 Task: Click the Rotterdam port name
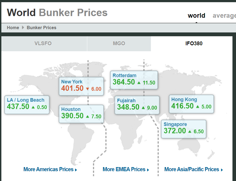(125, 76)
